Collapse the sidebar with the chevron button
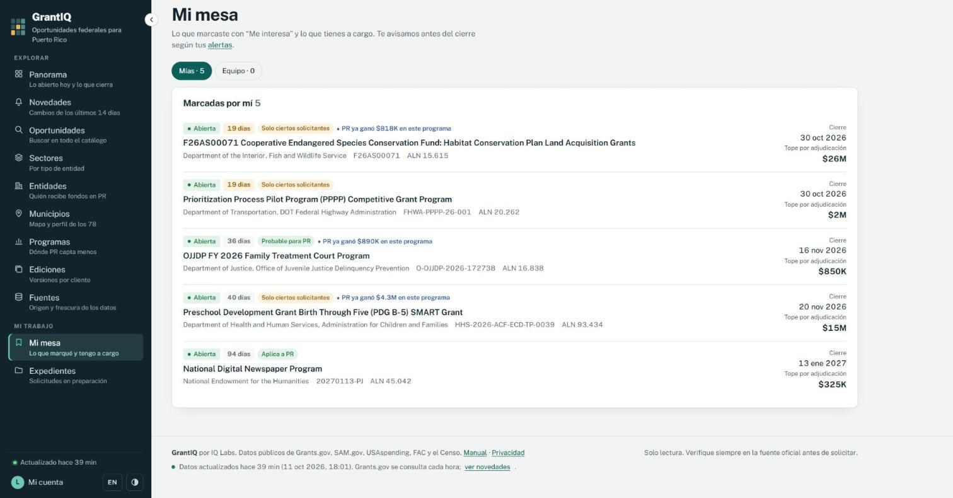 151,20
